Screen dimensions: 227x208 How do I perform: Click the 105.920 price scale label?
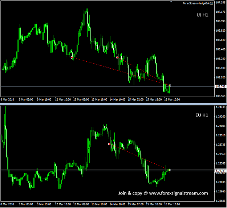[x=220, y=77]
